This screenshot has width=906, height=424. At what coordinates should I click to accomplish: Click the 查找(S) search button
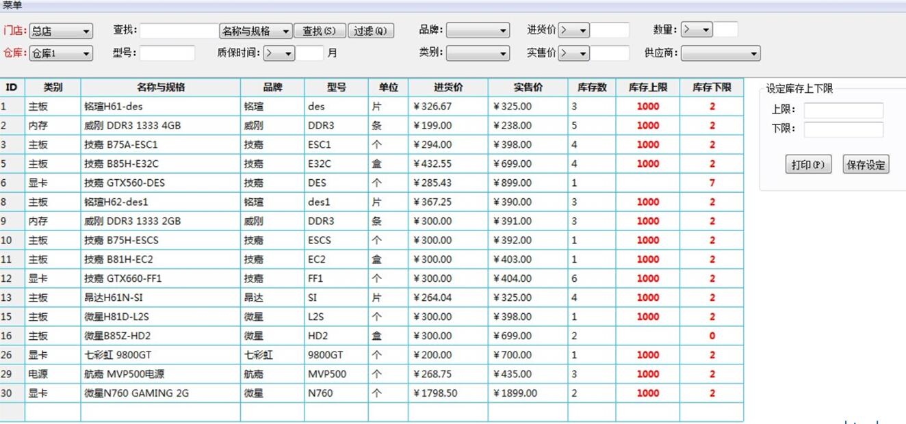point(320,31)
